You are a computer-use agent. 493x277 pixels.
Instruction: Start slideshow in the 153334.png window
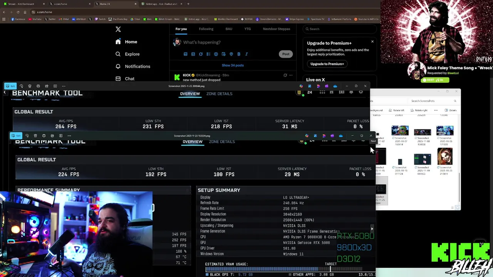coord(61,136)
